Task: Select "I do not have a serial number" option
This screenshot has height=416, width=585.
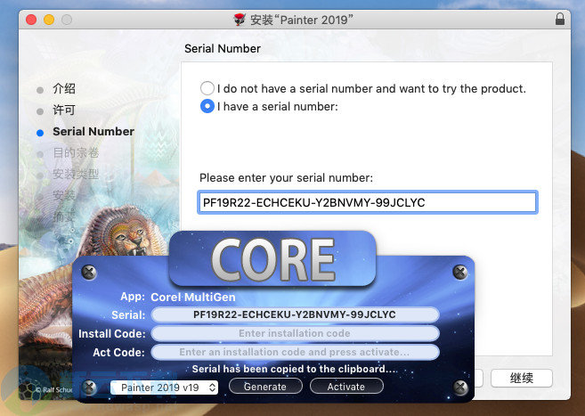Action: click(207, 88)
